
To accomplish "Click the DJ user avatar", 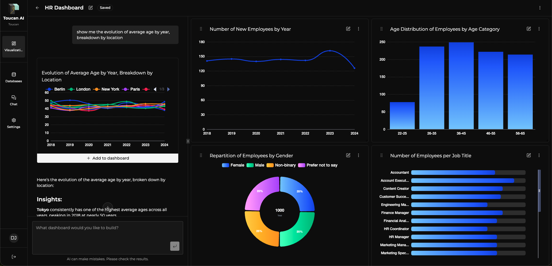I will click(x=14, y=238).
